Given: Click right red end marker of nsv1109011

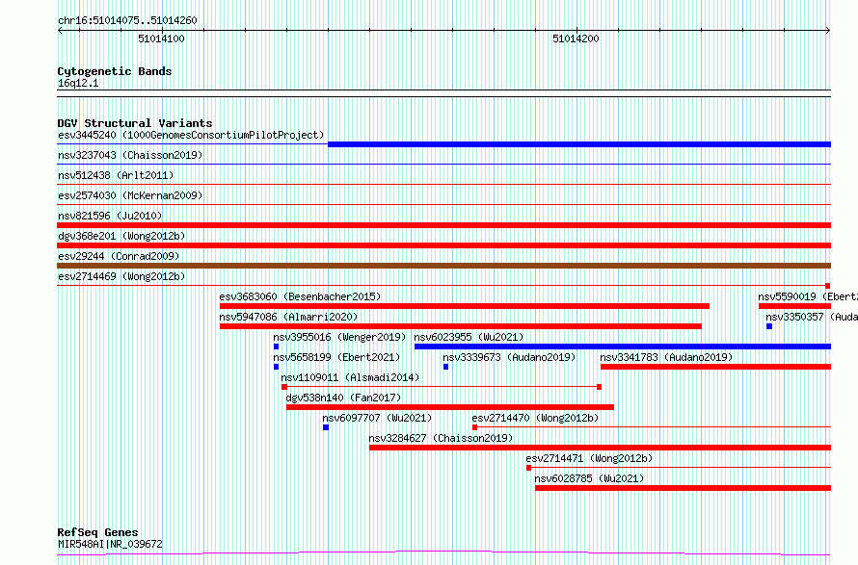Looking at the screenshot, I should (600, 387).
